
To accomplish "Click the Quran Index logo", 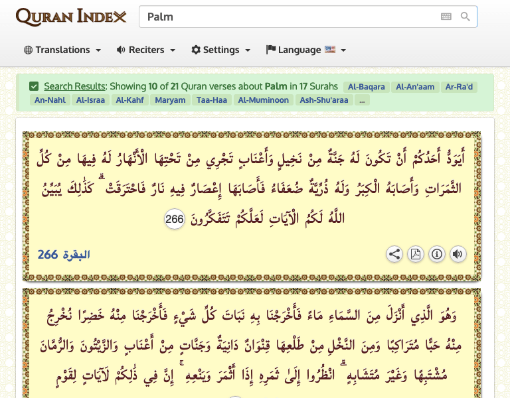I will point(71,17).
